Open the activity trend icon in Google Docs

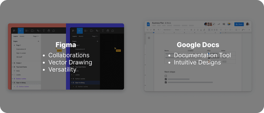(219, 24)
